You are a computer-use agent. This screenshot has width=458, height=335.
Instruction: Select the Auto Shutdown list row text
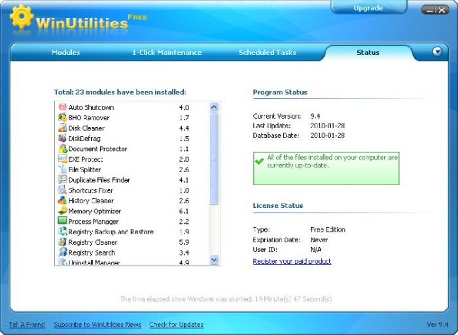(91, 107)
